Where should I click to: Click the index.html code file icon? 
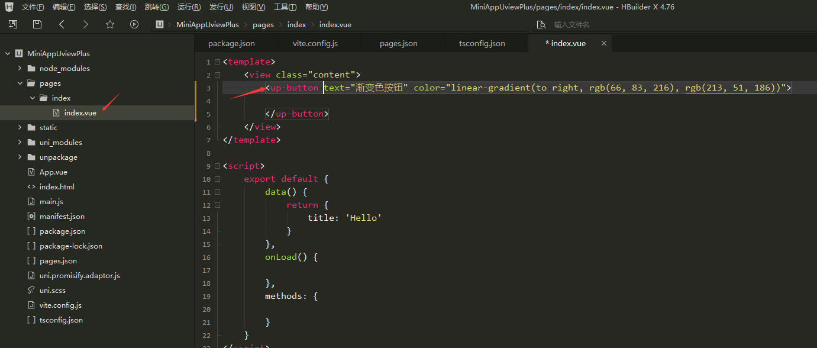[x=31, y=186]
